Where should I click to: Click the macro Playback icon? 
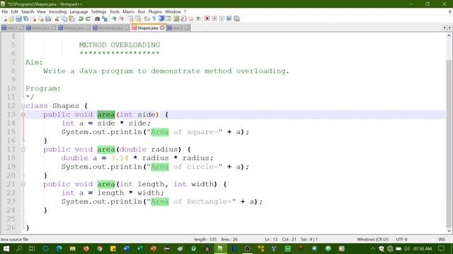(x=222, y=19)
